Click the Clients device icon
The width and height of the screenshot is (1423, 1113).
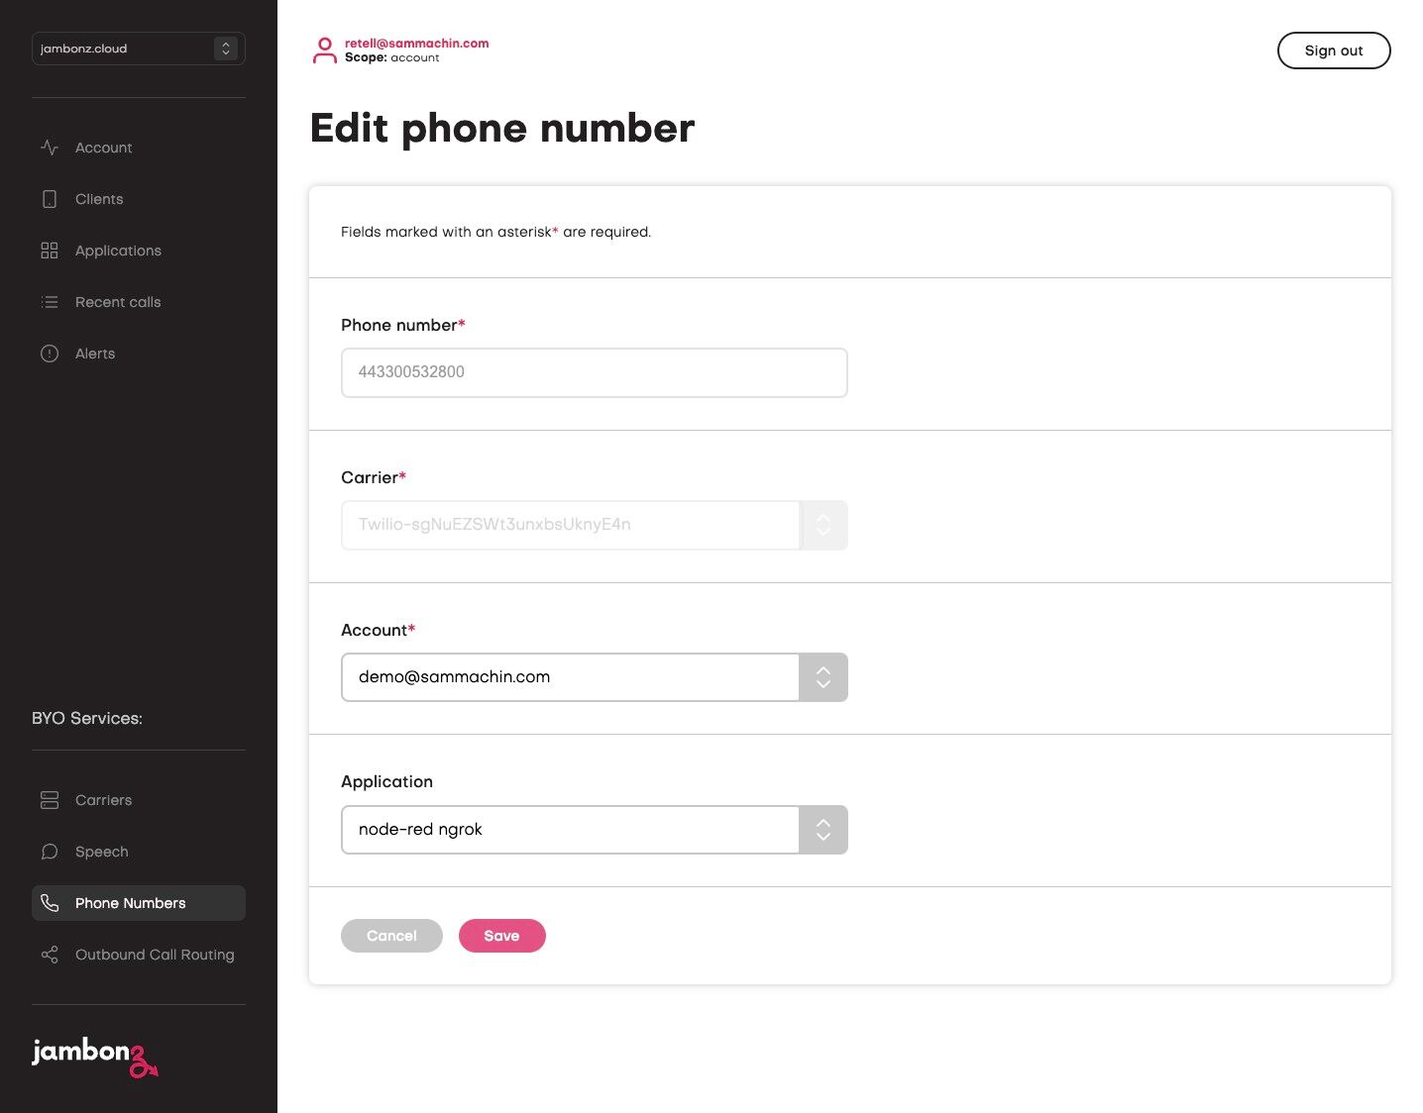50,199
